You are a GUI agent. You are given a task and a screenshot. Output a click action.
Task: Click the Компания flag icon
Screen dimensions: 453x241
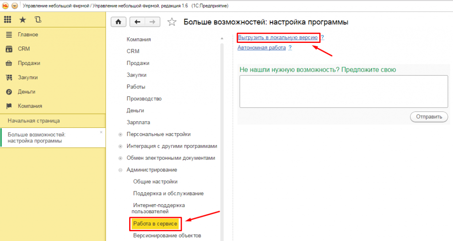click(9, 106)
